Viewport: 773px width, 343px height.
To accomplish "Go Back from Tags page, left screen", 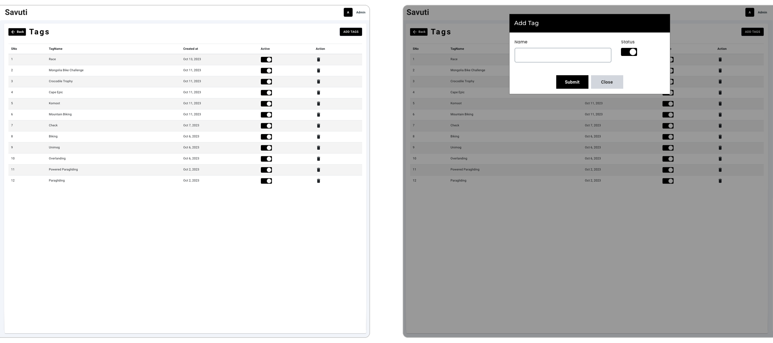I will (x=17, y=32).
